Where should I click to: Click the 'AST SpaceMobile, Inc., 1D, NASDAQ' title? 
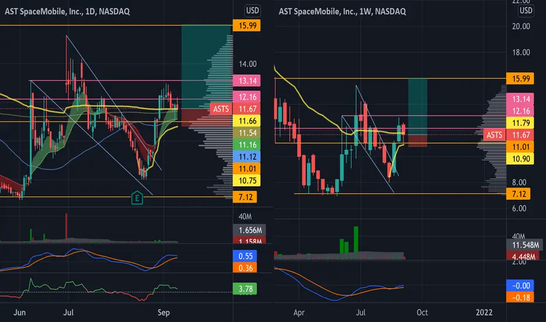(x=67, y=12)
